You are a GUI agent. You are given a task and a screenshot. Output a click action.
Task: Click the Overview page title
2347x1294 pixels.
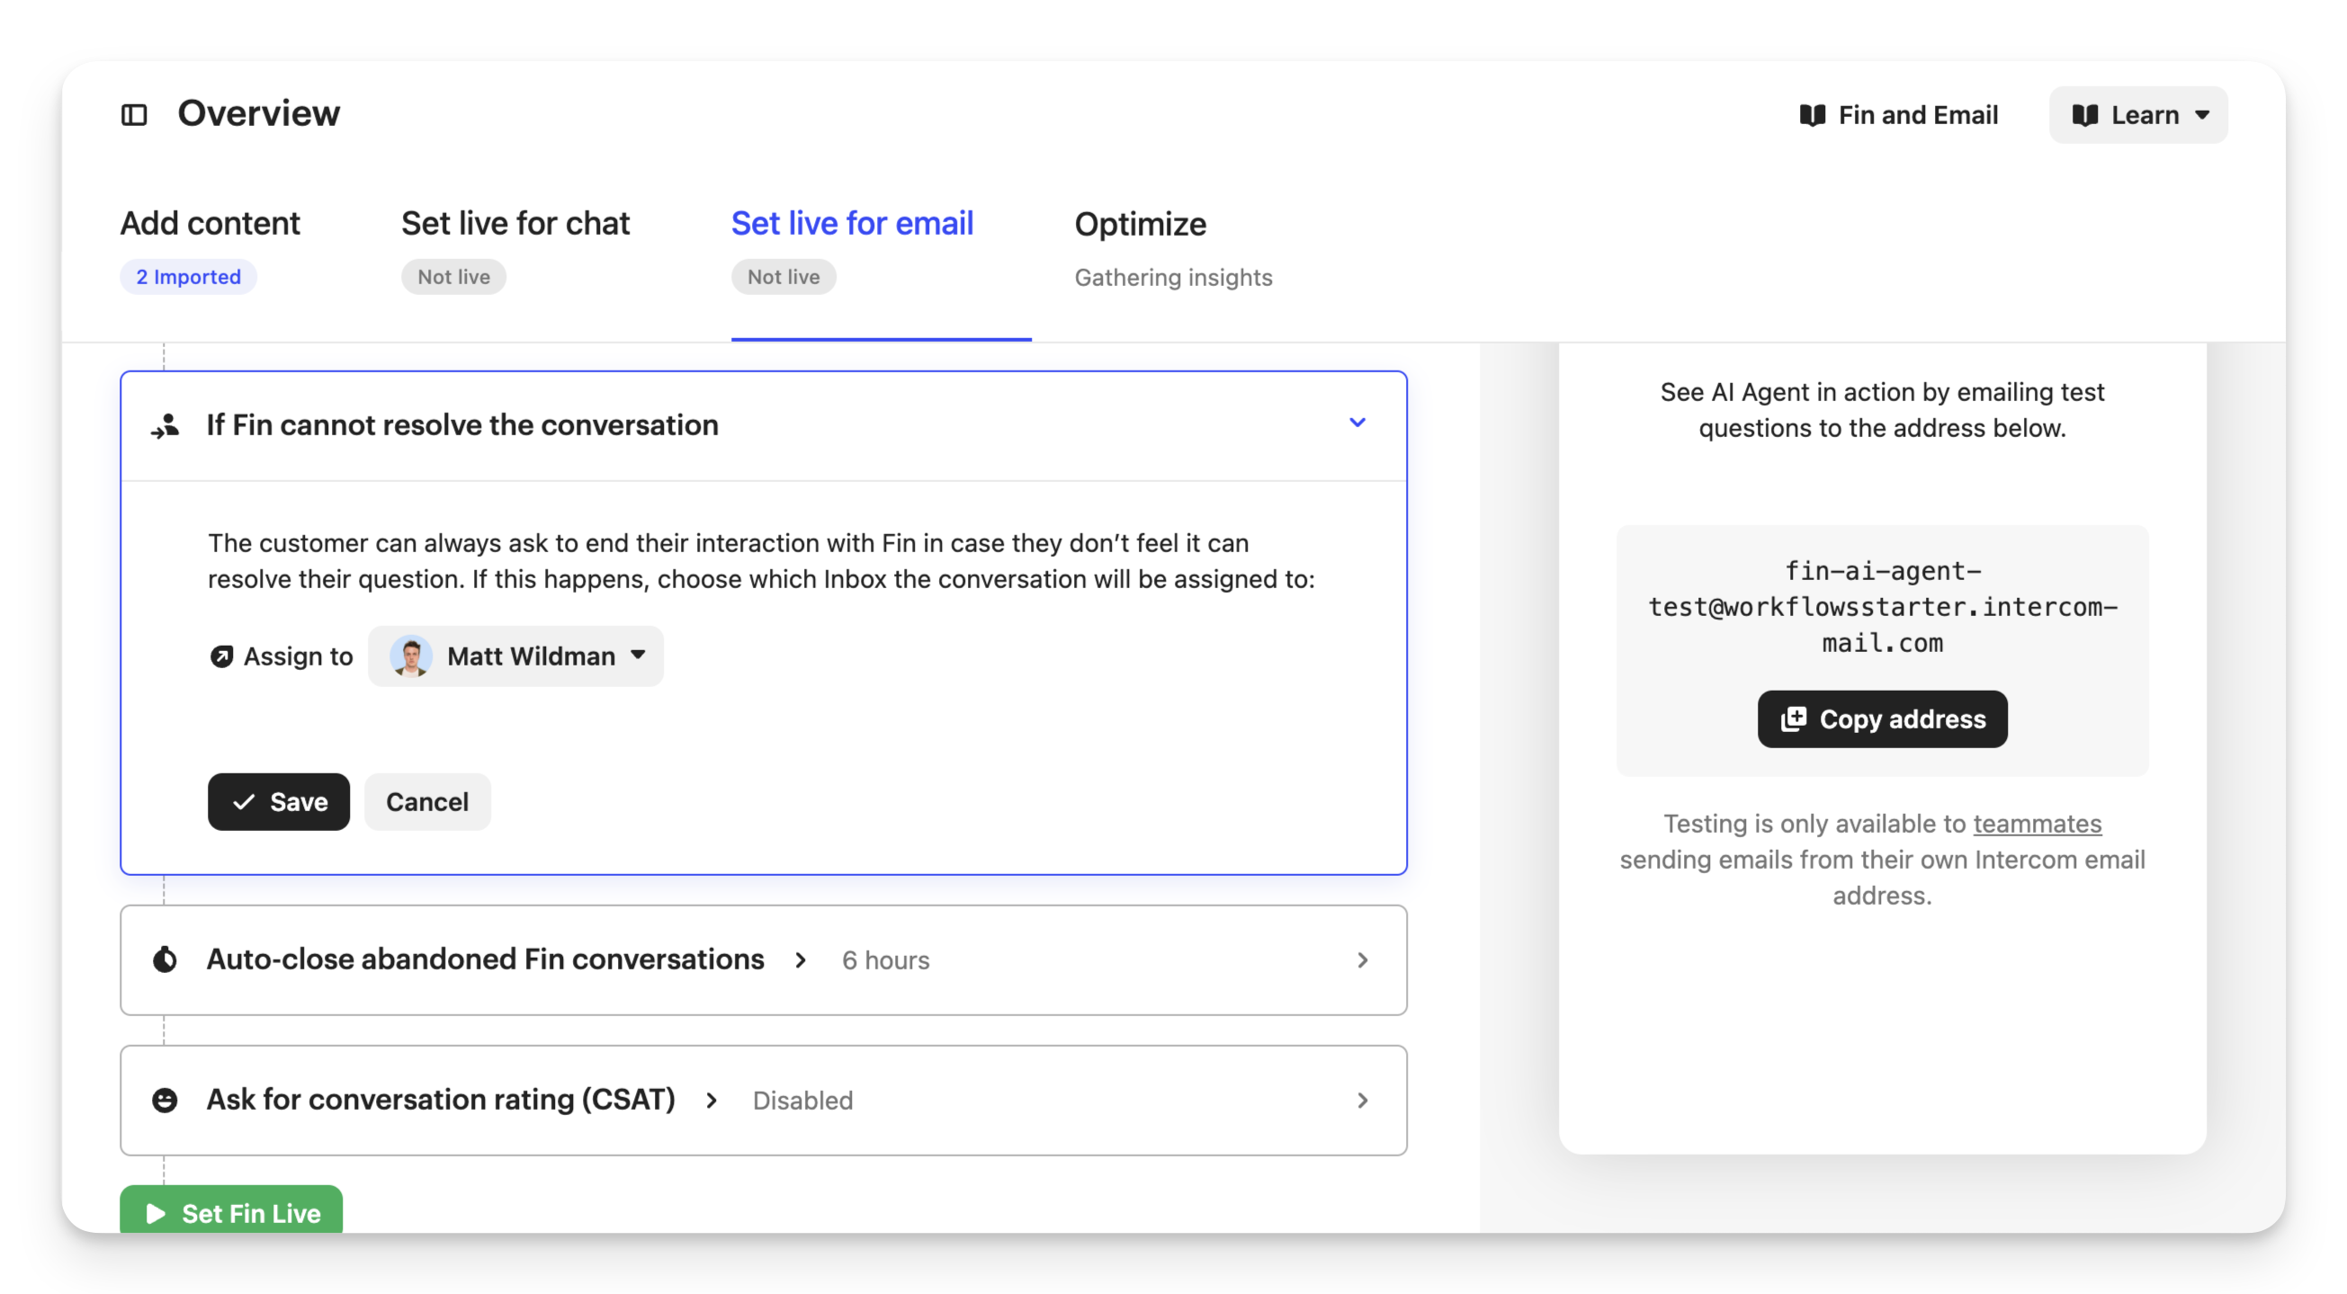259,114
